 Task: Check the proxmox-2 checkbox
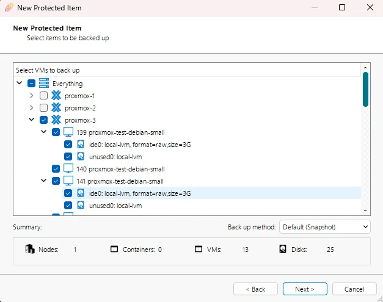(x=43, y=107)
